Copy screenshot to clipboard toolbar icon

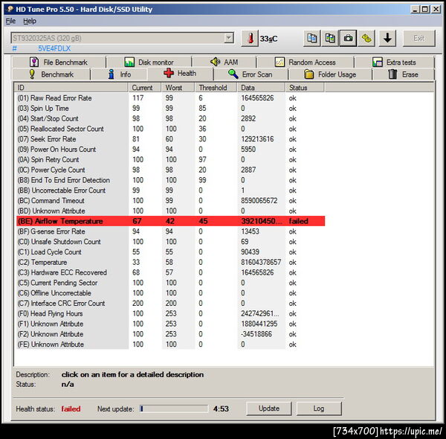click(330, 38)
